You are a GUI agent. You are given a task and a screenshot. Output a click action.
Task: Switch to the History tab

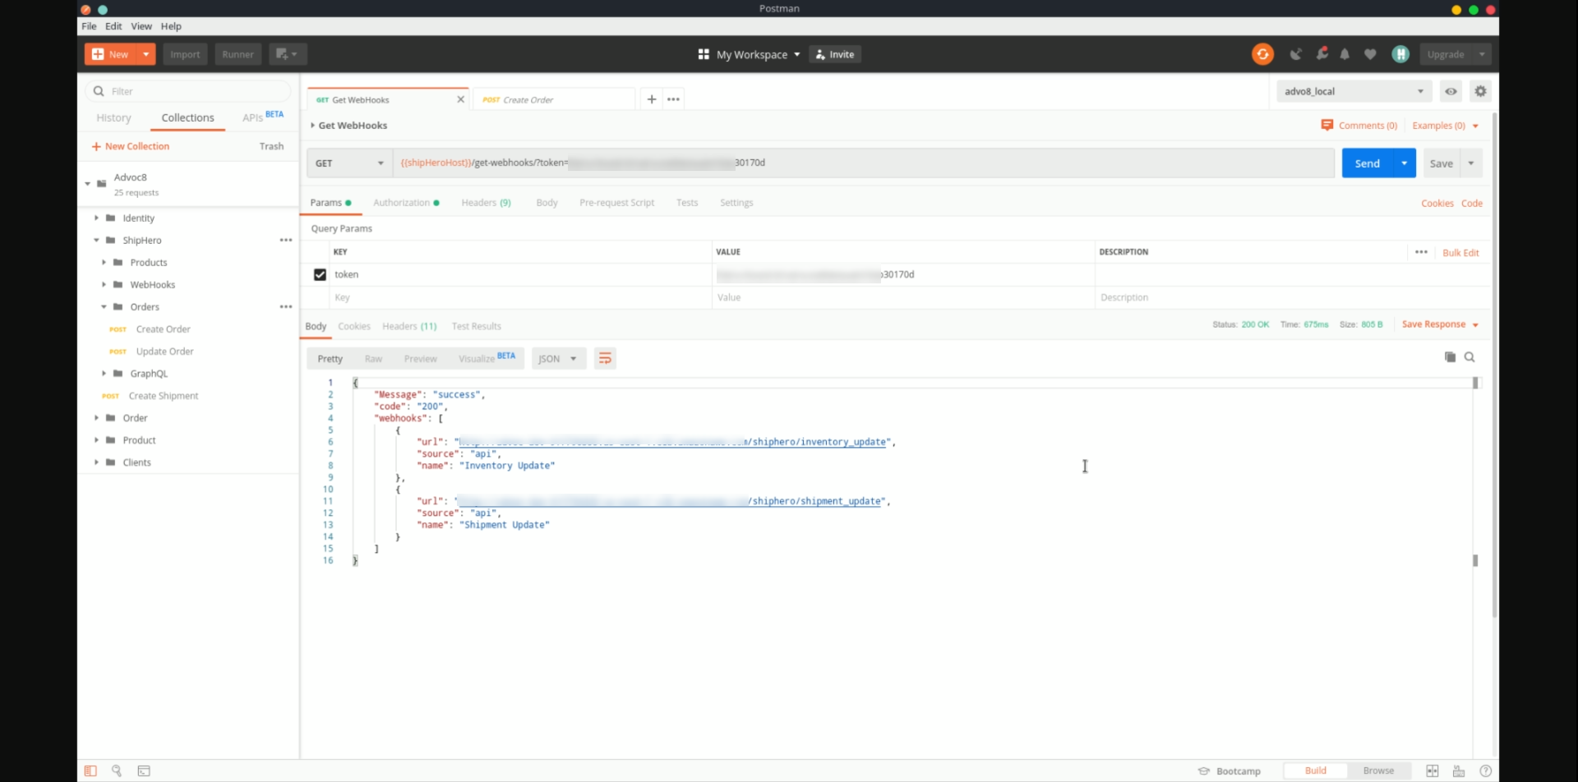pyautogui.click(x=113, y=117)
